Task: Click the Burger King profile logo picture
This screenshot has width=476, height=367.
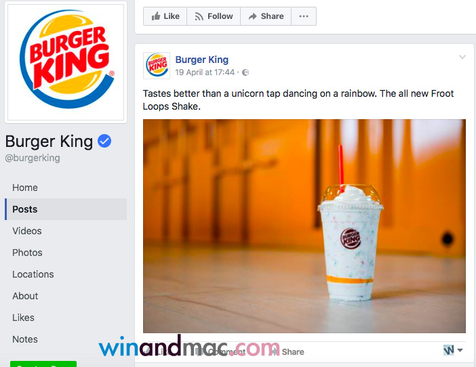Action: tap(66, 62)
